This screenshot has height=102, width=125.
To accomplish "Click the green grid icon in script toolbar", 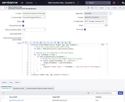I will [x=41, y=43].
